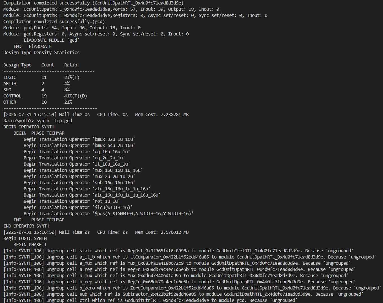Click the timestamp [2026-07-31 15:15:59]

30,114
